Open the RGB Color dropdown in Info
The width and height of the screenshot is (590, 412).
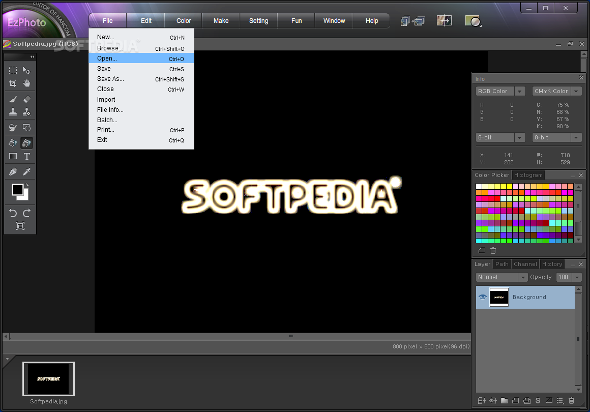pyautogui.click(x=520, y=91)
